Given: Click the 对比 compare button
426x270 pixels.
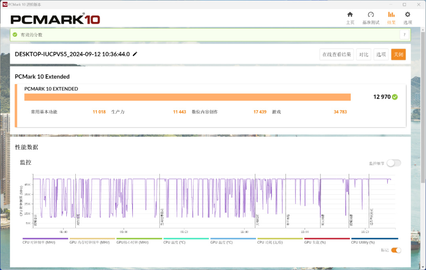Looking at the screenshot, I should pos(364,54).
